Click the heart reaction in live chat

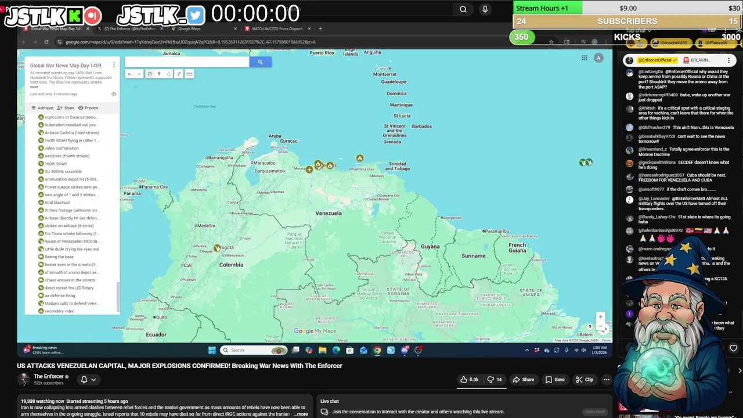pyautogui.click(x=733, y=348)
